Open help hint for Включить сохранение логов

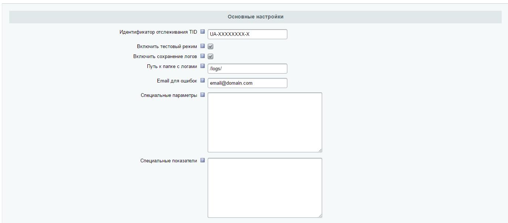(x=203, y=56)
